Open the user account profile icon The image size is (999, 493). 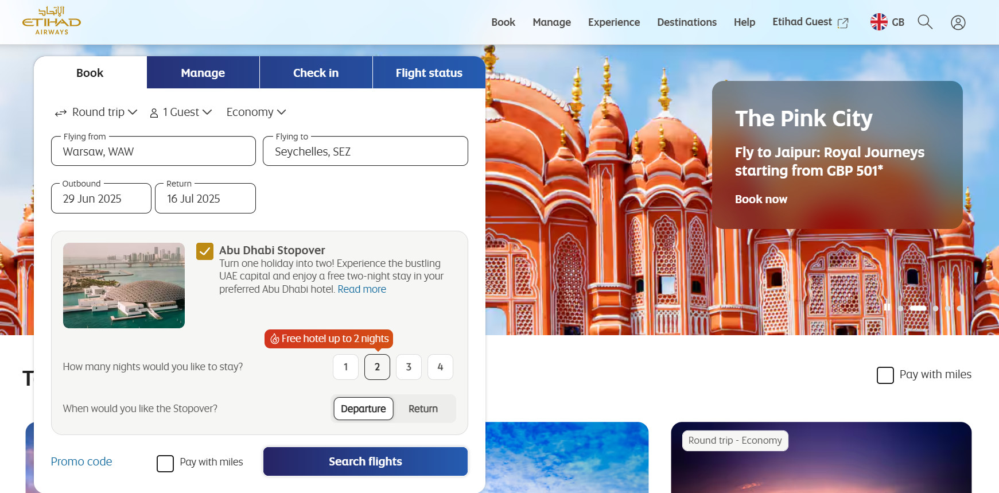tap(958, 22)
